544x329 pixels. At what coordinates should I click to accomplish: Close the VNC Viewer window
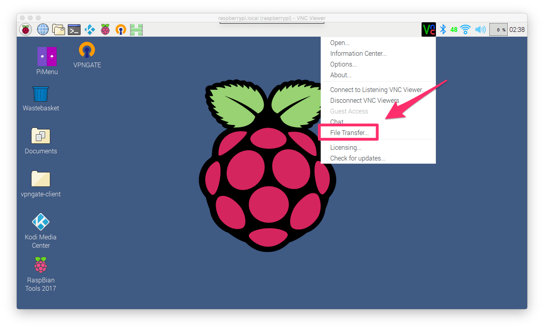[22, 18]
